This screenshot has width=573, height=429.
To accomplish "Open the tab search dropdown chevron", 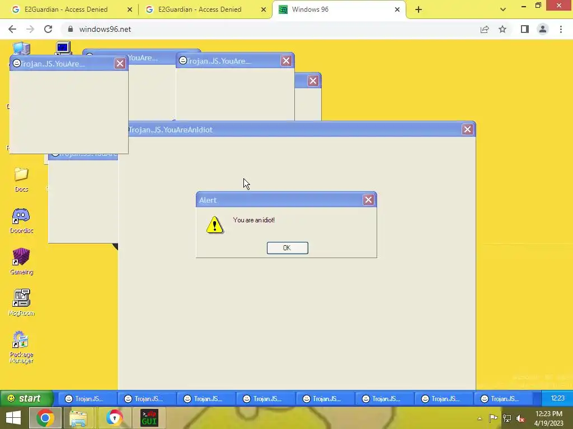I will [503, 9].
